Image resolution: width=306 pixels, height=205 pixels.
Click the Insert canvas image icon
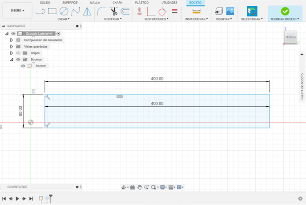coord(230,11)
